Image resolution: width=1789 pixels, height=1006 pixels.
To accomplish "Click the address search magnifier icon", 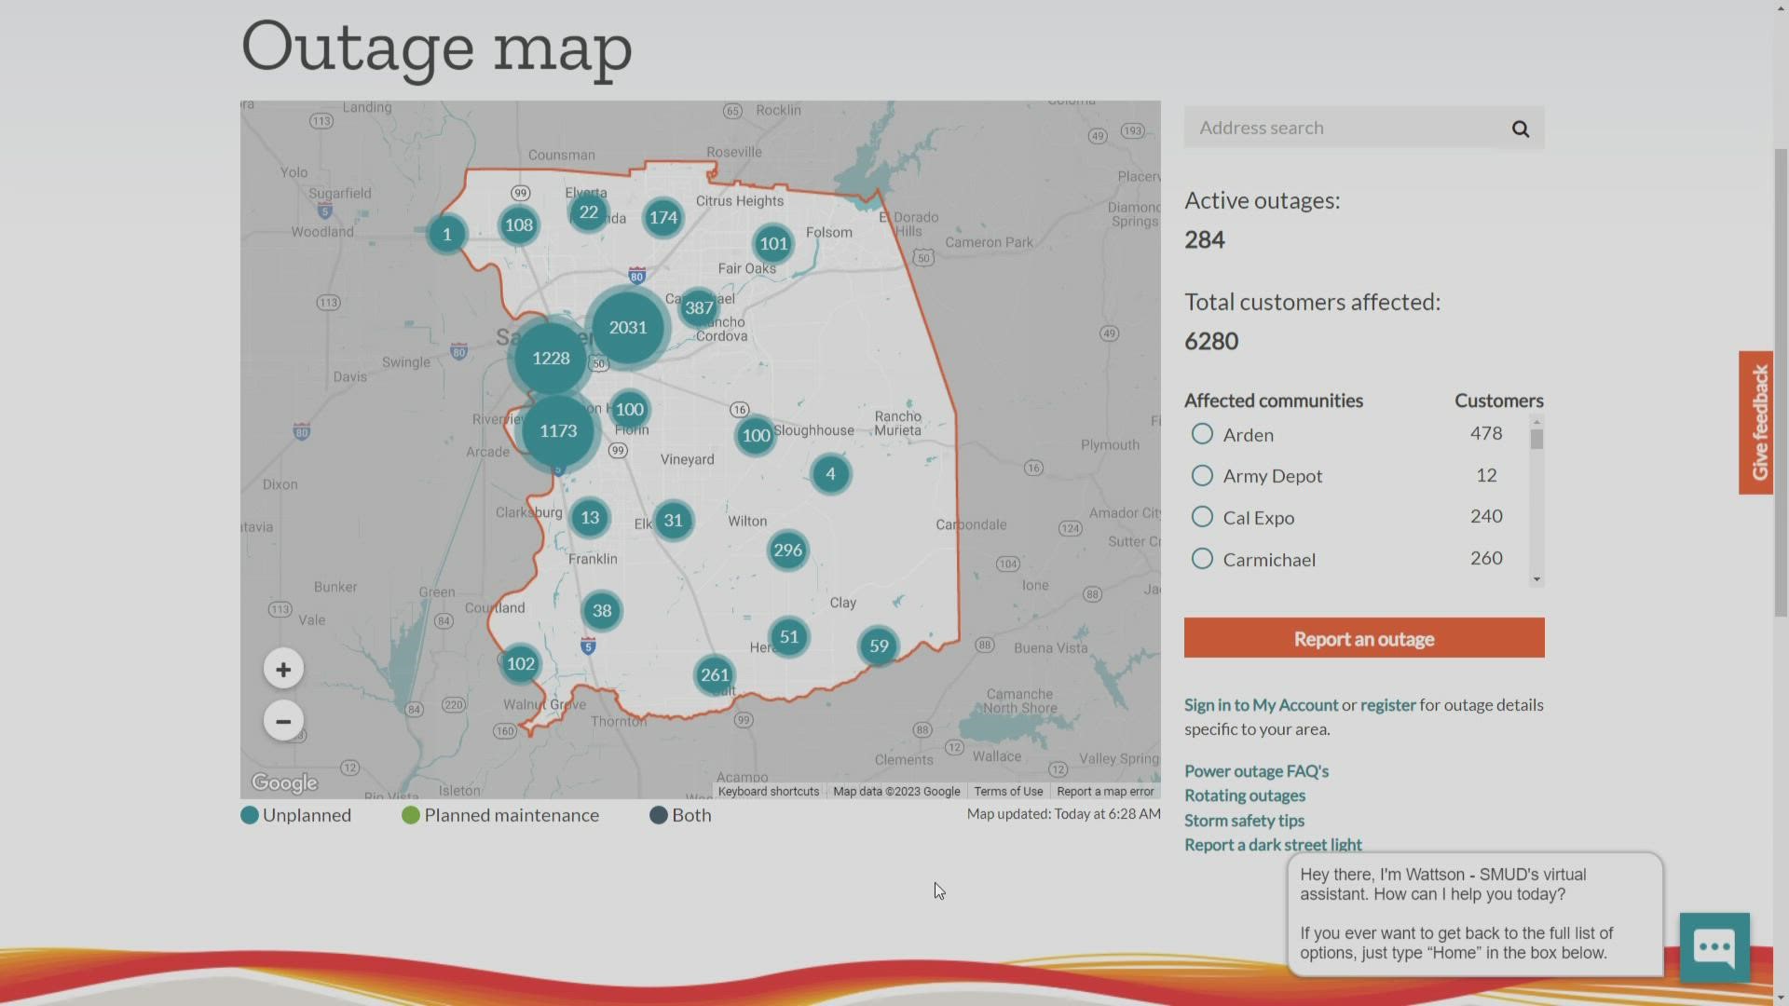I will point(1520,129).
